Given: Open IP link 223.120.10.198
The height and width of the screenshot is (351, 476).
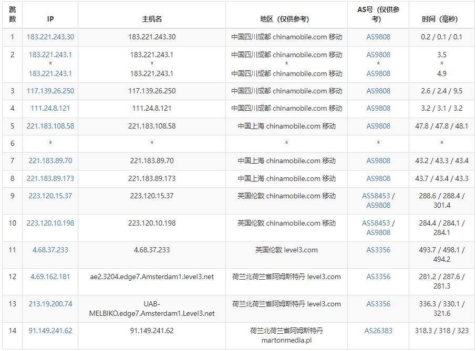Looking at the screenshot, I should click(50, 223).
